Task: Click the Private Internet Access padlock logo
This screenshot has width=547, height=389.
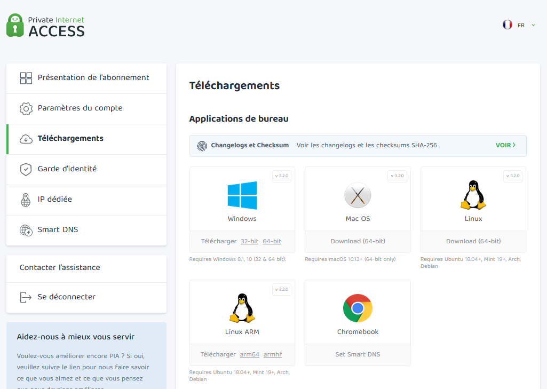Action: pyautogui.click(x=15, y=25)
